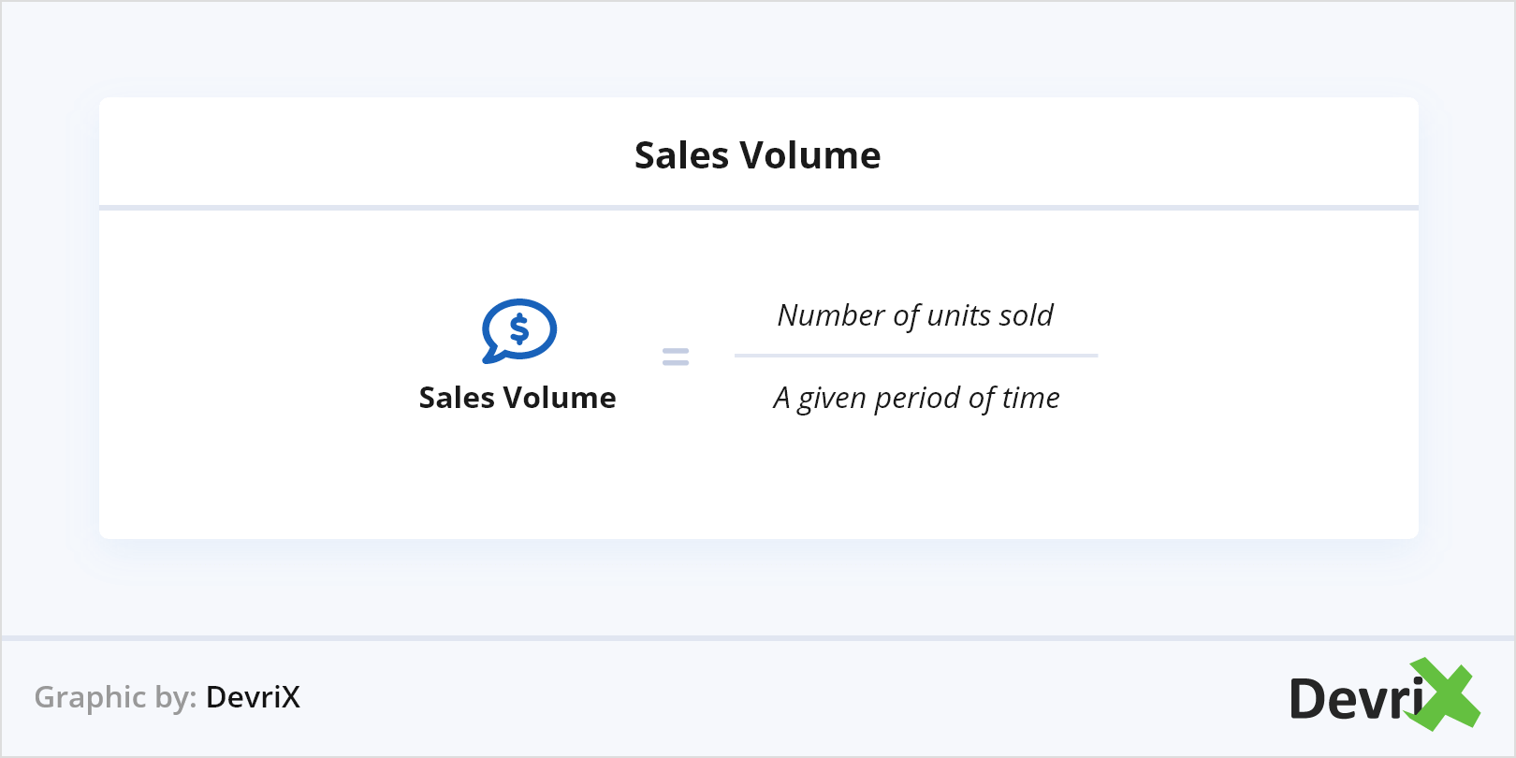Open the DevriX credit link in the caption

click(x=253, y=697)
